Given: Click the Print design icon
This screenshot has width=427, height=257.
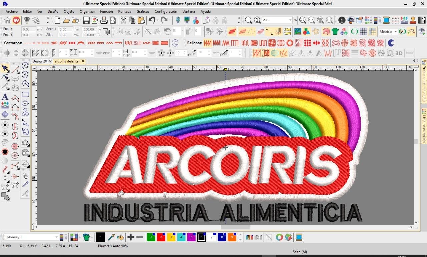Looking at the screenshot, I should [104, 20].
